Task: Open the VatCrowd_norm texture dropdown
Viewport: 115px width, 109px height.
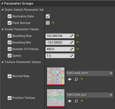Action: [x=90, y=73]
